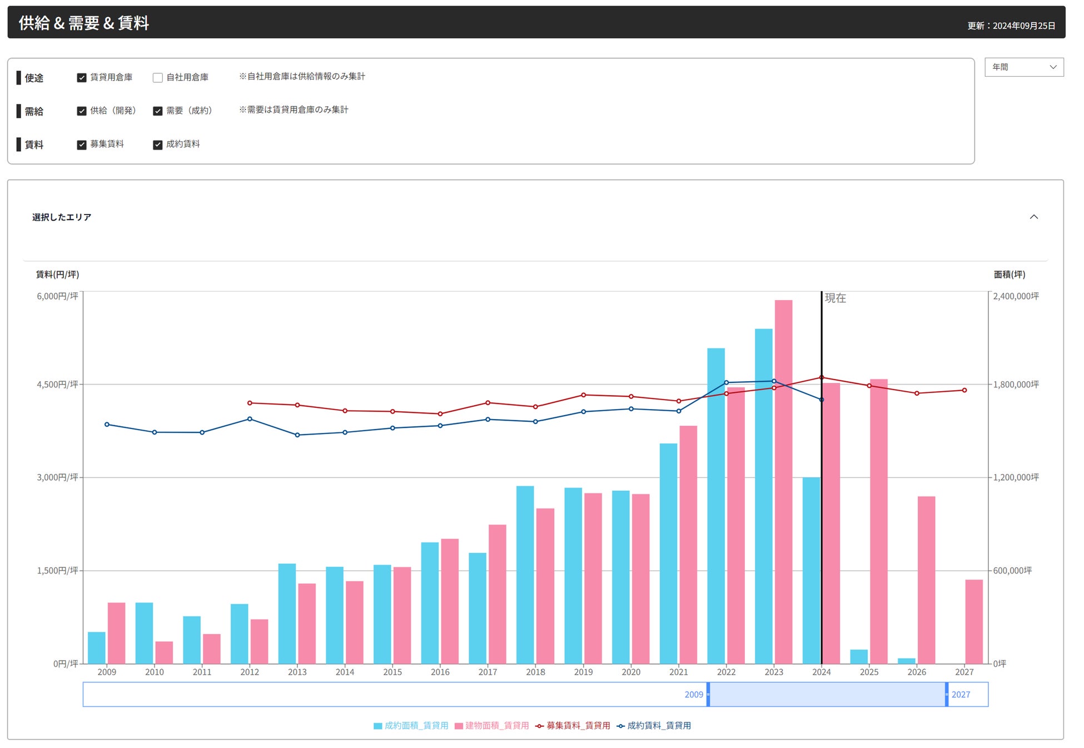The width and height of the screenshot is (1084, 748).
Task: Click the blue 2009 contract rent data point
Action: tap(107, 425)
